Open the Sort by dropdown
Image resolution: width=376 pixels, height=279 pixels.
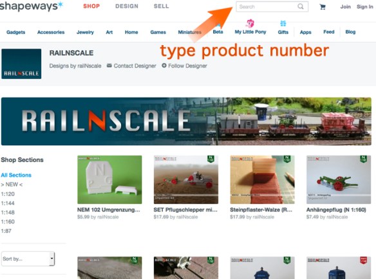(28, 258)
